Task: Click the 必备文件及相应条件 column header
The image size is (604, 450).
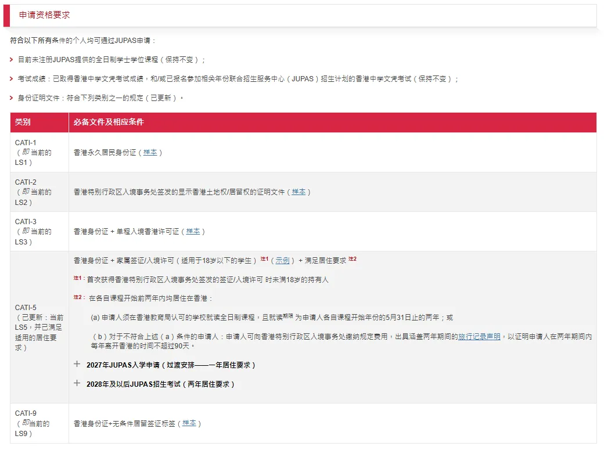Action: [109, 123]
